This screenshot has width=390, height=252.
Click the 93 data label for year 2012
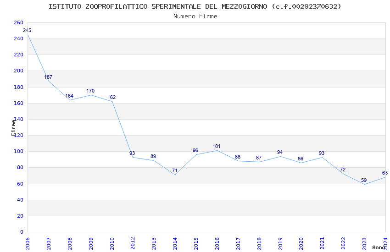132,153
